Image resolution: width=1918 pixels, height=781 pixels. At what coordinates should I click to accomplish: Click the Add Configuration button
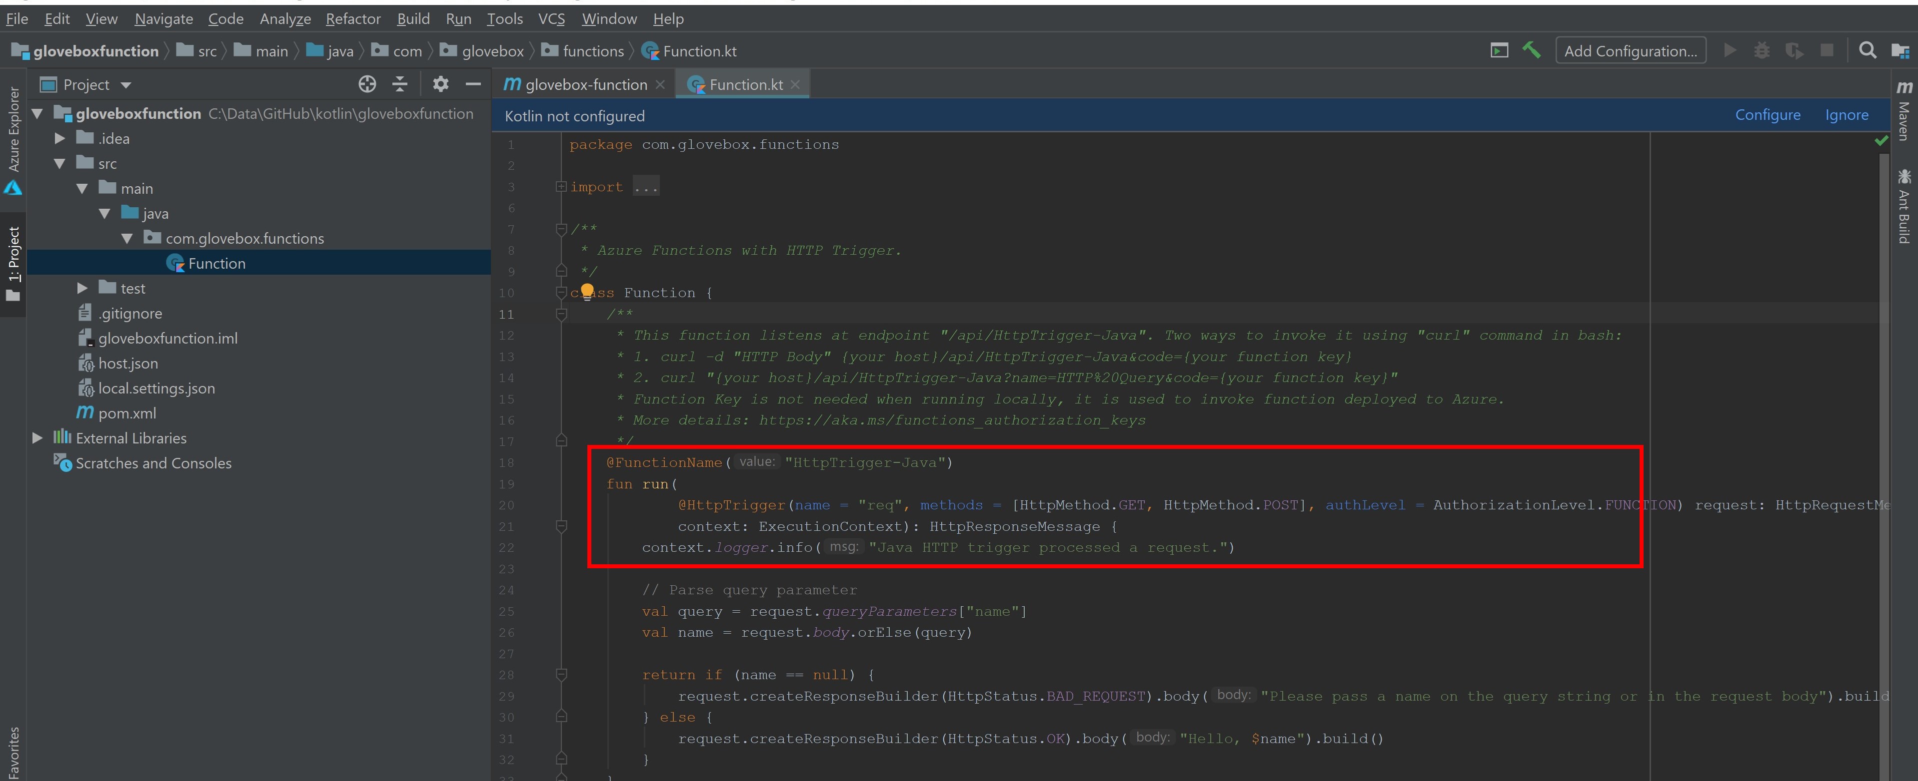pyautogui.click(x=1630, y=50)
